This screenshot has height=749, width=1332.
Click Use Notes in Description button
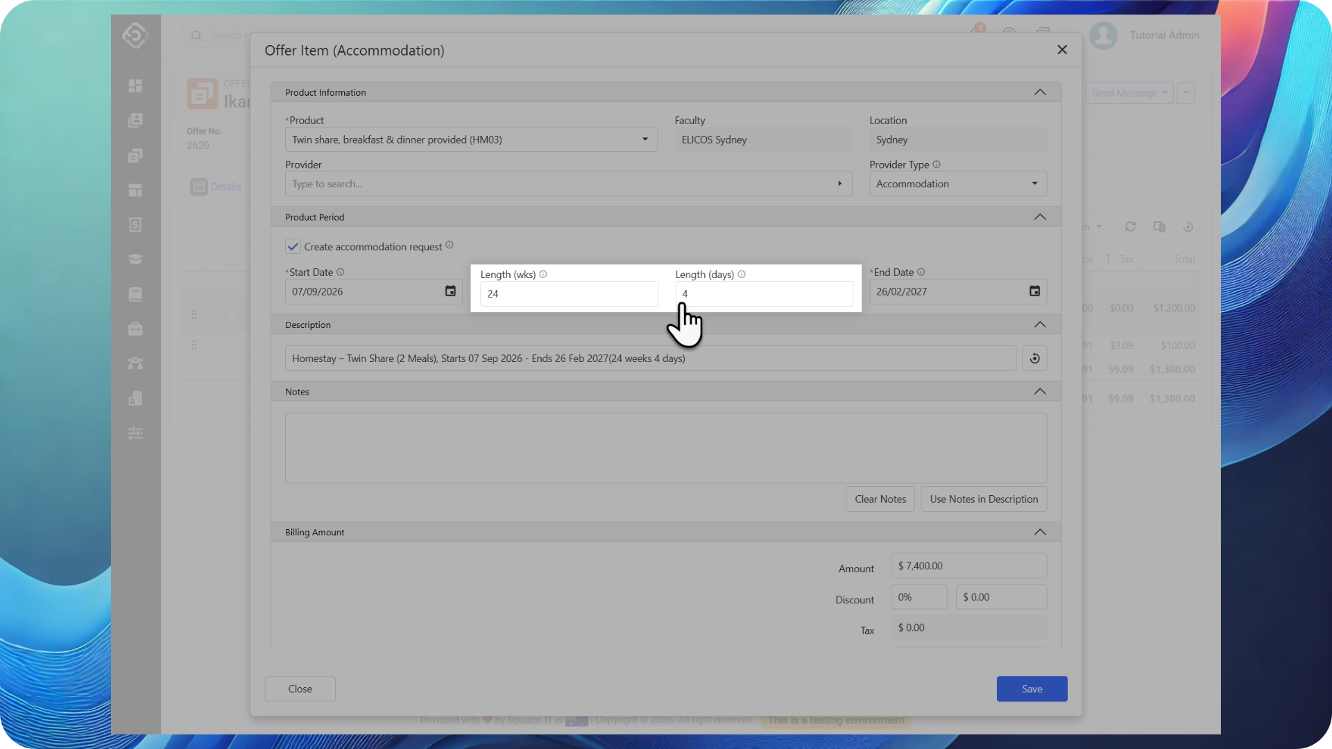click(983, 499)
